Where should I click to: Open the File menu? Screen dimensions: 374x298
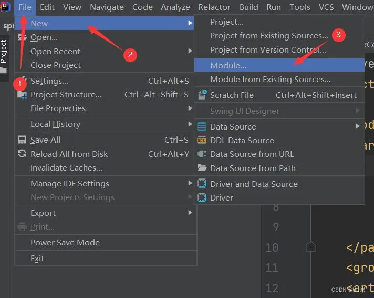pos(25,7)
